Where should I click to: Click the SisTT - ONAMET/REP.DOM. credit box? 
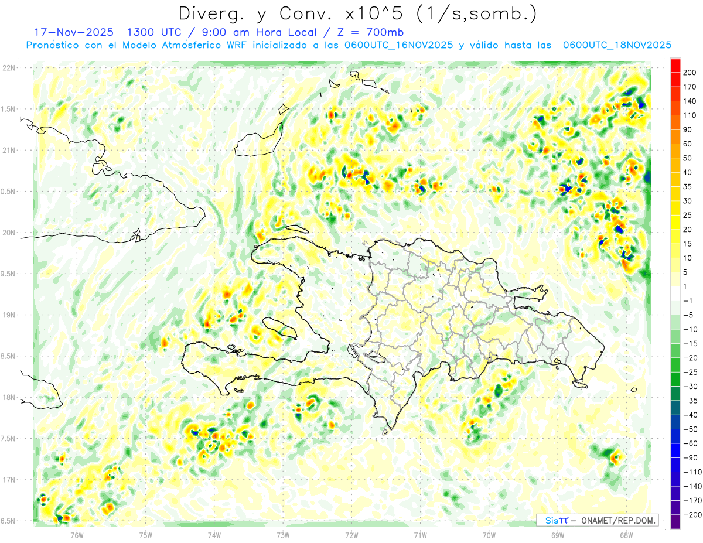[597, 520]
